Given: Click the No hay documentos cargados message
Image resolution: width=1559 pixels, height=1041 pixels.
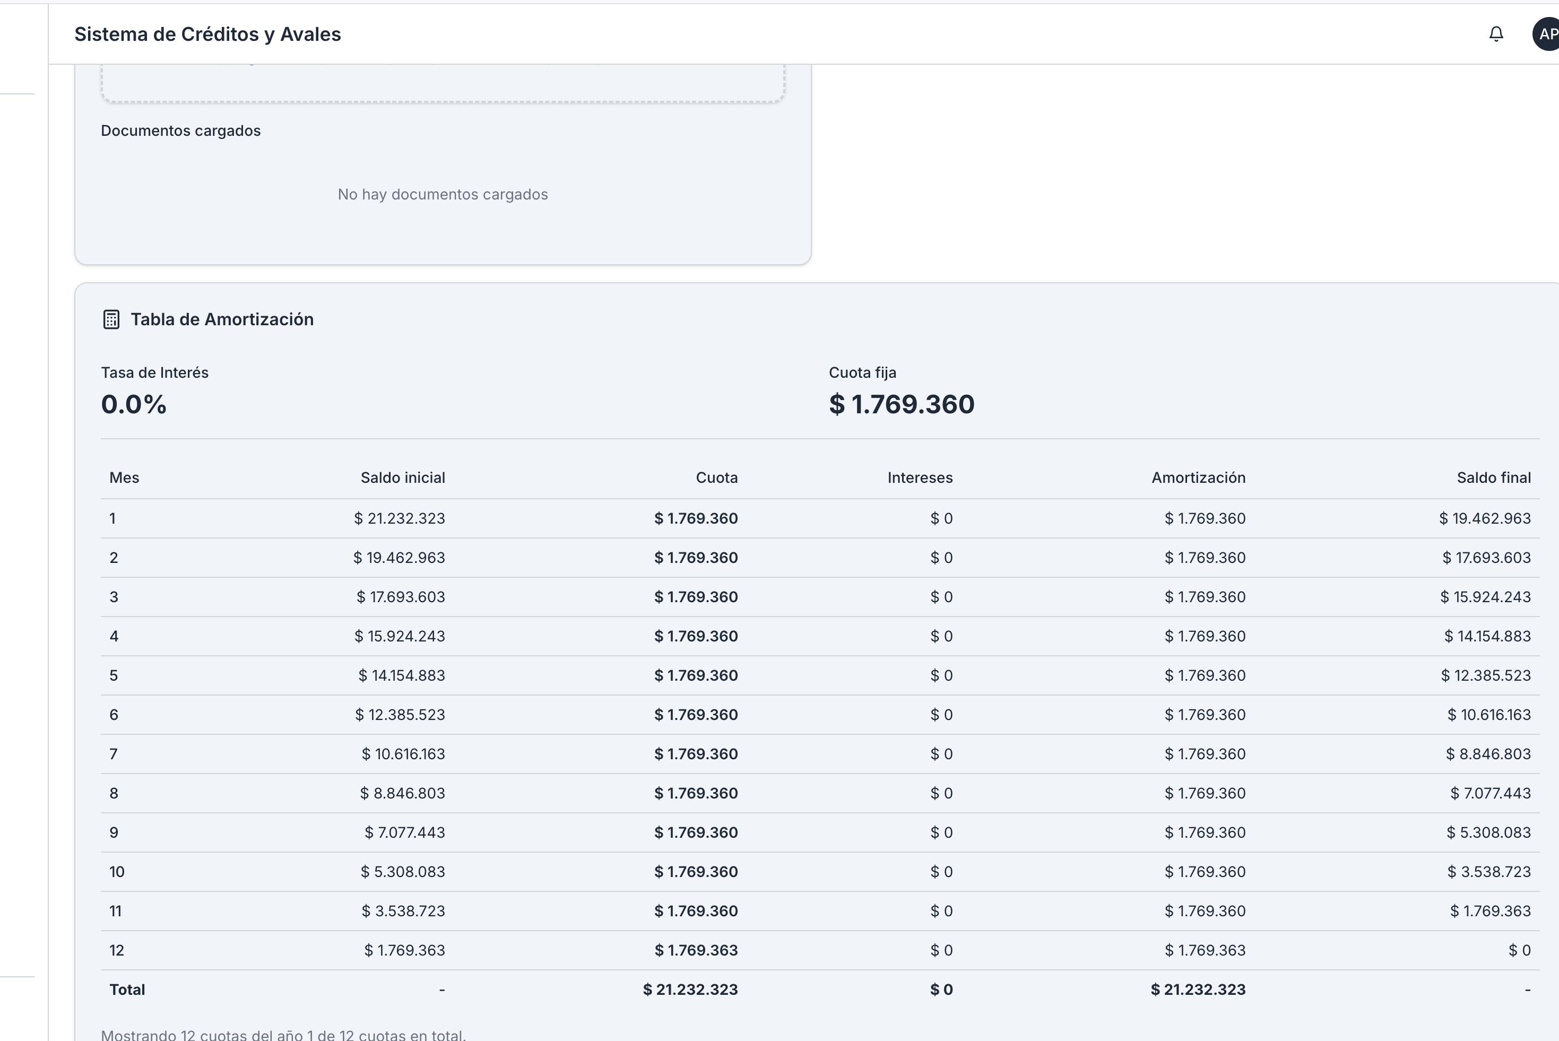Looking at the screenshot, I should [x=443, y=195].
